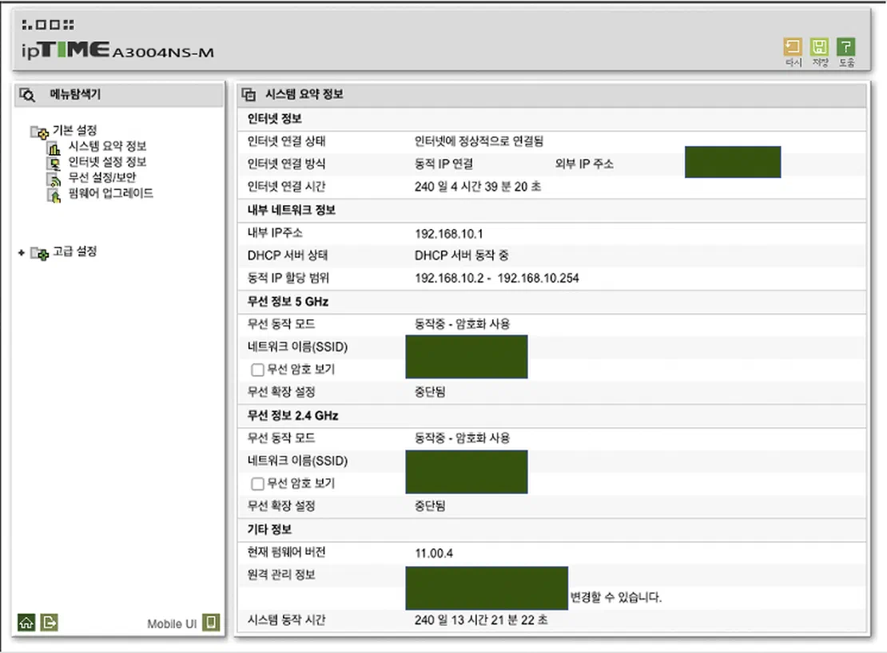Select the 고급 설정 tree label
Image resolution: width=887 pixels, height=653 pixels.
pos(74,251)
